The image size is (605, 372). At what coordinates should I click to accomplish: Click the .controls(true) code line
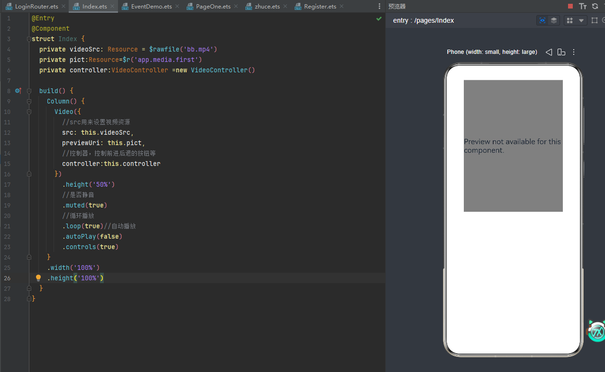click(90, 247)
